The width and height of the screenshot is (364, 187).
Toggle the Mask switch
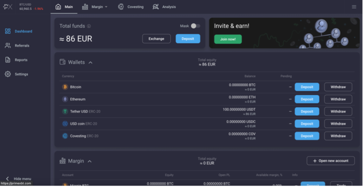point(196,26)
